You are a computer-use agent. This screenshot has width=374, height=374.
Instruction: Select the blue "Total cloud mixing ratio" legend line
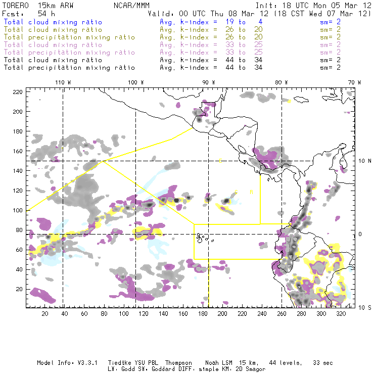tap(53, 22)
